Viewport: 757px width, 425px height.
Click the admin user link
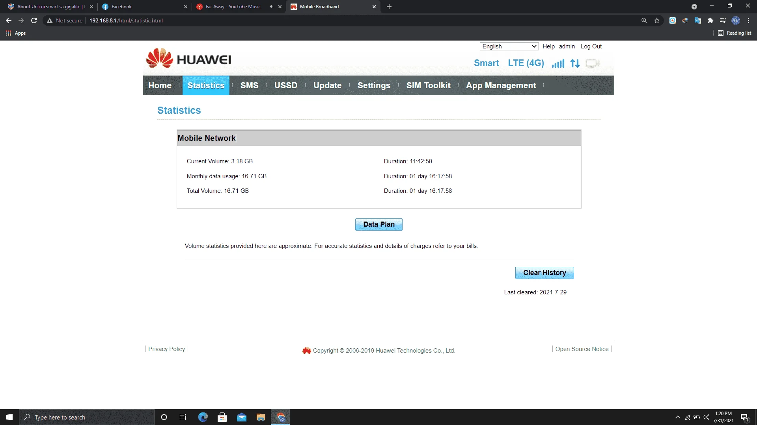tap(567, 46)
